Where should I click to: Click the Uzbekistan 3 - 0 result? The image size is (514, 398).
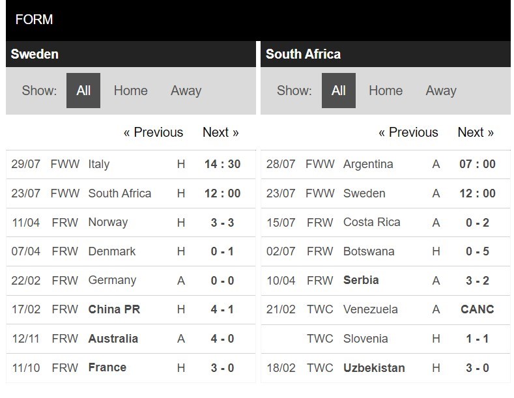pyautogui.click(x=478, y=368)
